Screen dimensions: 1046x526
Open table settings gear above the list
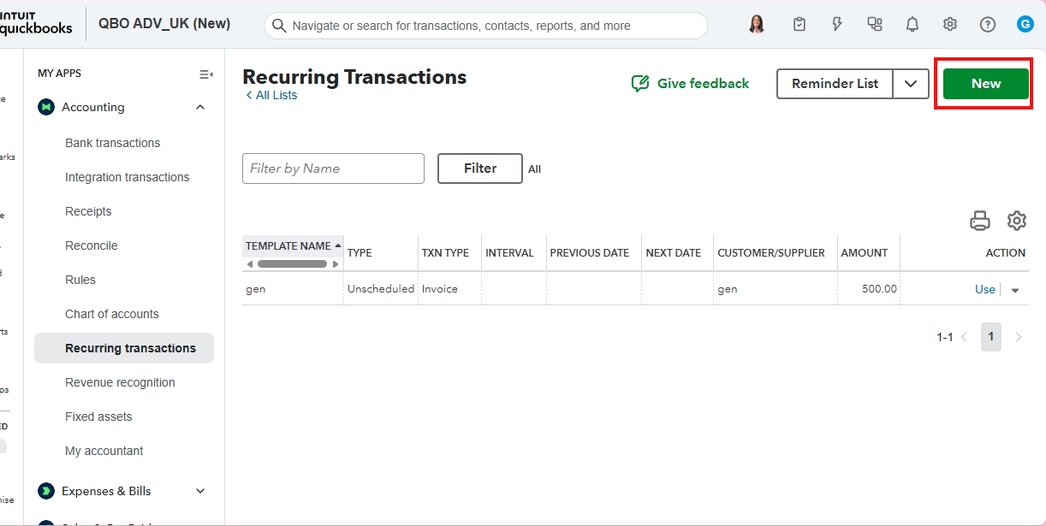coord(1017,221)
